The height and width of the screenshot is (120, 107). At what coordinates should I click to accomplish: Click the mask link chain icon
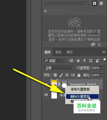pyautogui.click(x=59, y=84)
